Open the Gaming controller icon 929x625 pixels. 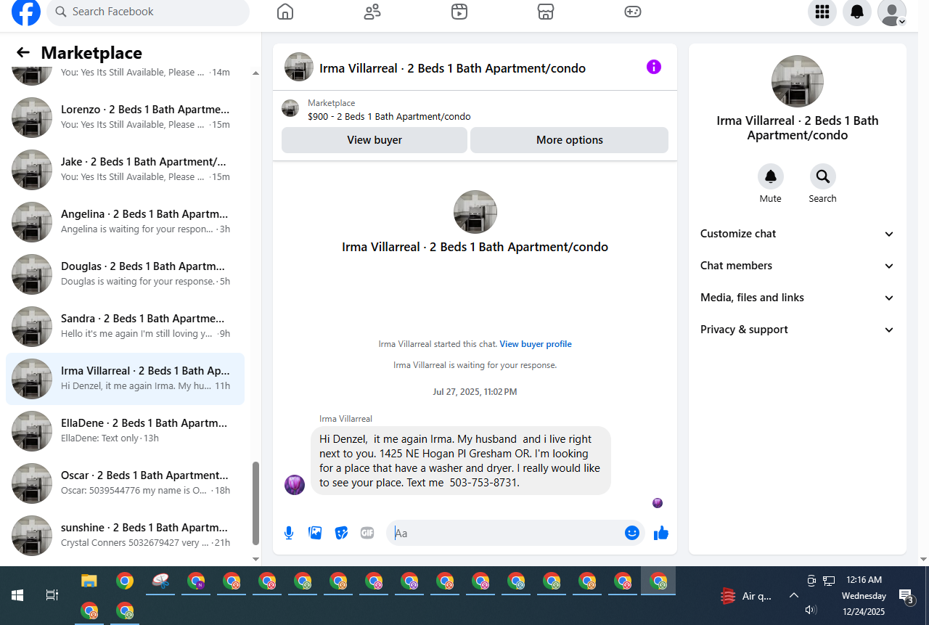coord(633,12)
